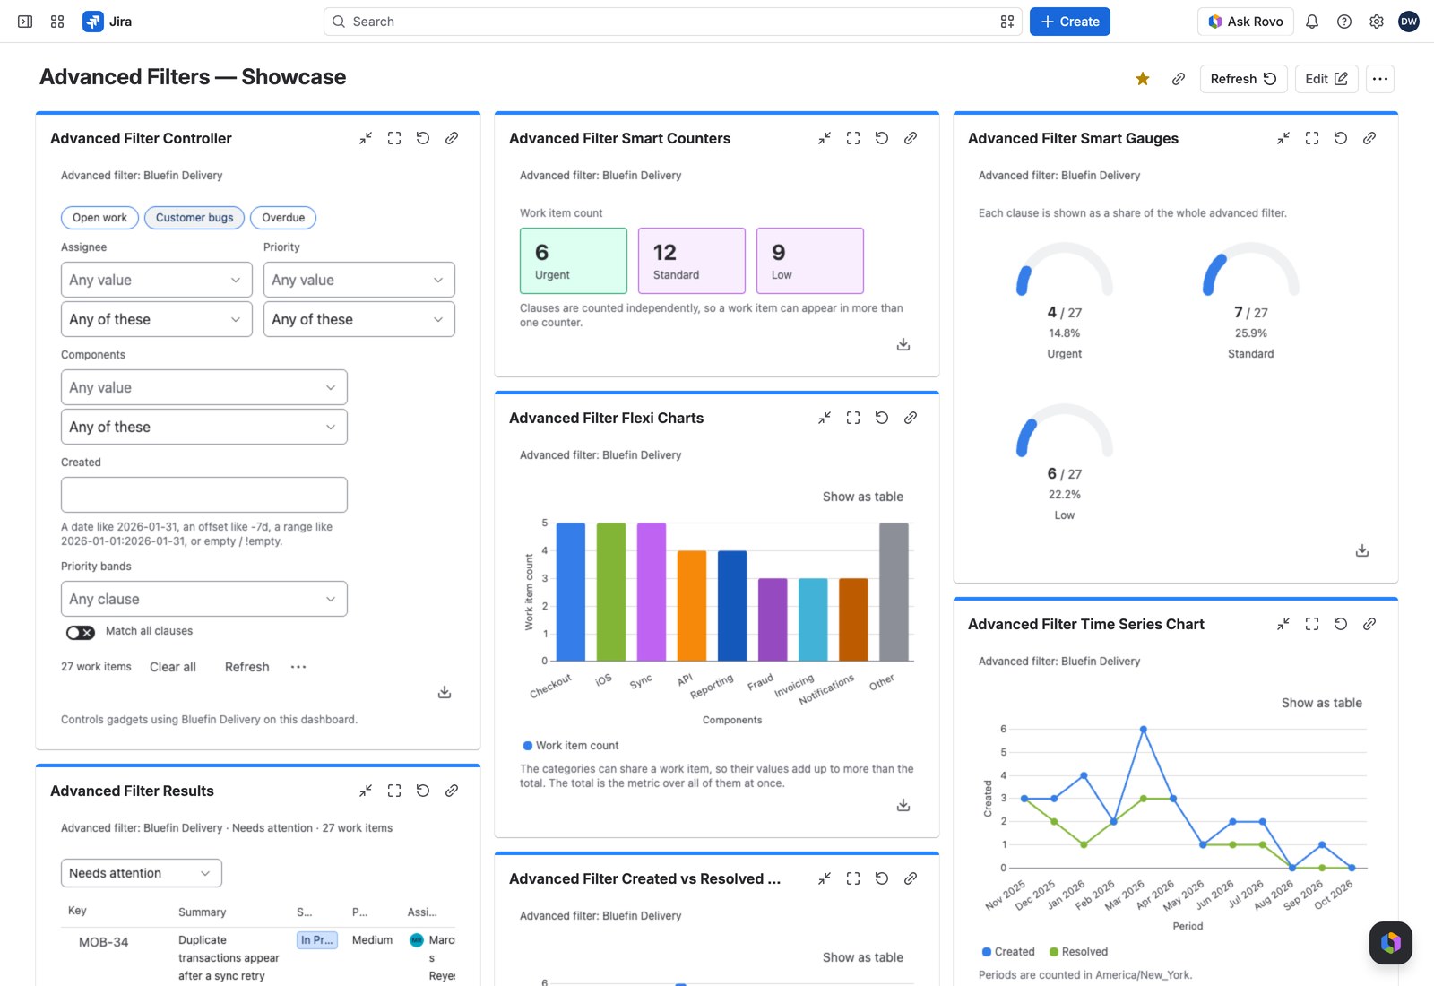
Task: Download the Smart Counters data
Action: point(903,344)
